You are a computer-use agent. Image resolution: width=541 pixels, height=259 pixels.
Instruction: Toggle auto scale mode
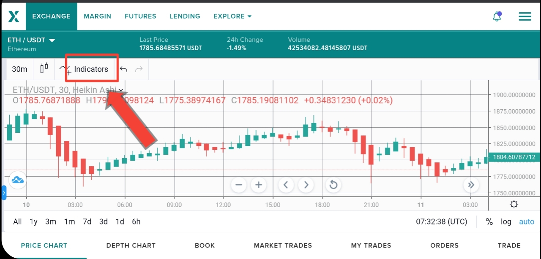[x=527, y=221]
